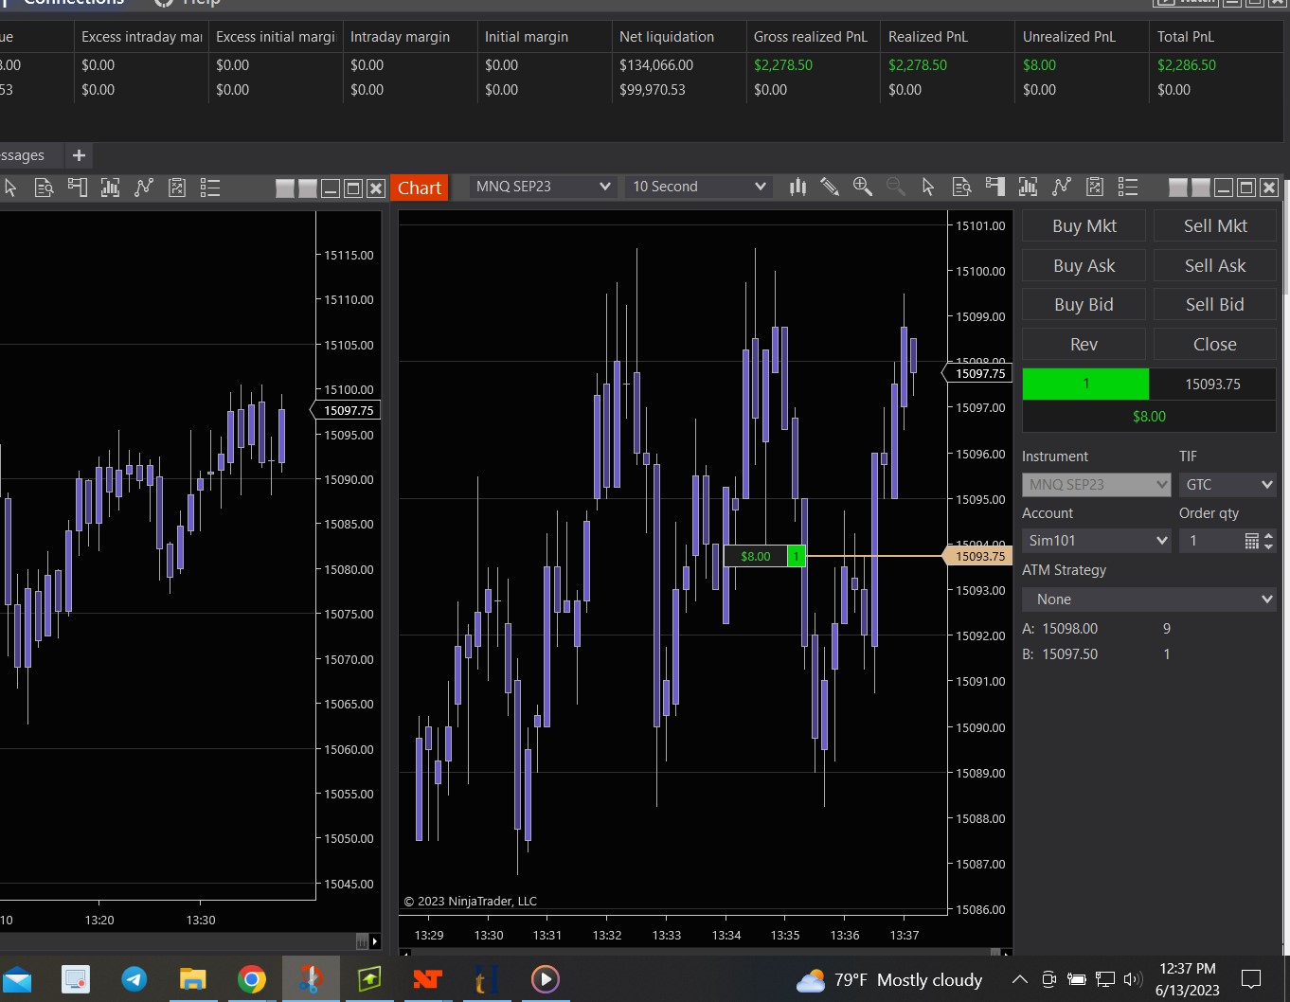Select the drawing tools pencil icon
The height and width of the screenshot is (1002, 1290).
click(x=830, y=187)
